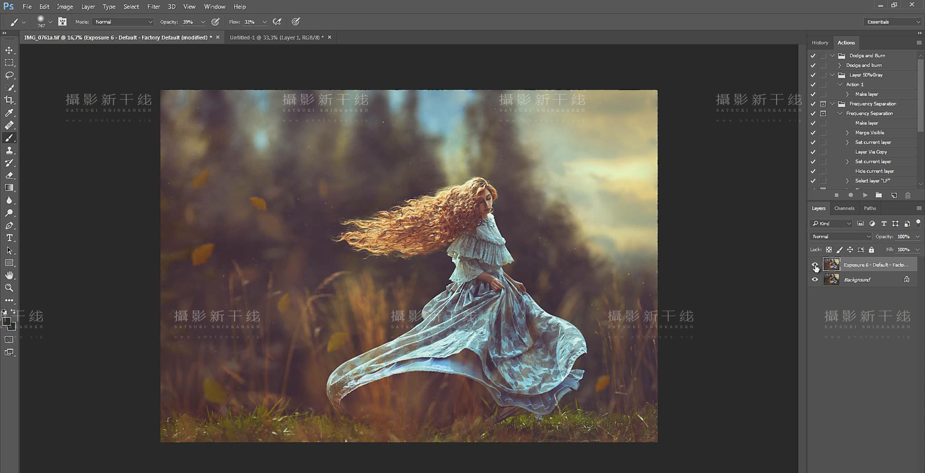This screenshot has width=925, height=473.
Task: Select the Rectangular Marquee tool
Action: [9, 63]
